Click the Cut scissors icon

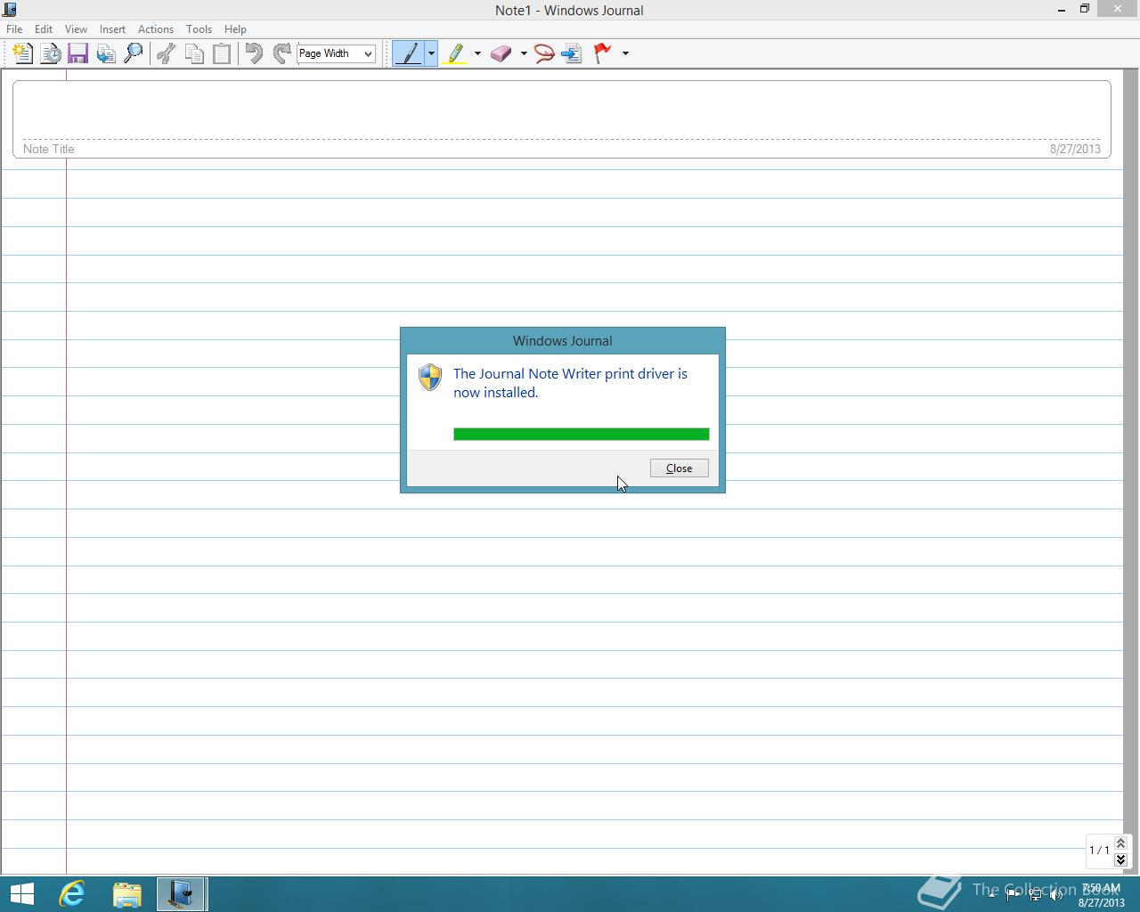point(166,53)
